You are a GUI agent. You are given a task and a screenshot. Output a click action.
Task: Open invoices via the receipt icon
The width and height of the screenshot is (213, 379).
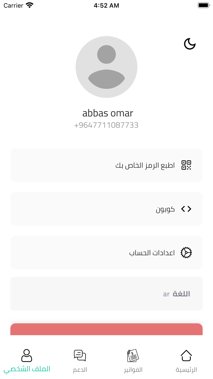pyautogui.click(x=133, y=355)
